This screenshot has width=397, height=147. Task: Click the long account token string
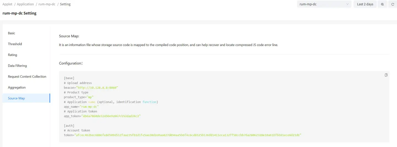pos(188,135)
